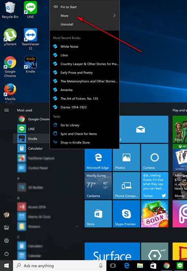Click the Ask me anything search box
187x271 pixels.
pyautogui.click(x=60, y=265)
